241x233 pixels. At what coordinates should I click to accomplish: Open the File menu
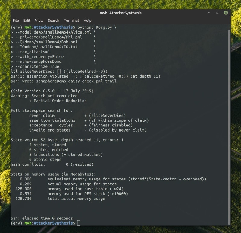(x=16, y=21)
